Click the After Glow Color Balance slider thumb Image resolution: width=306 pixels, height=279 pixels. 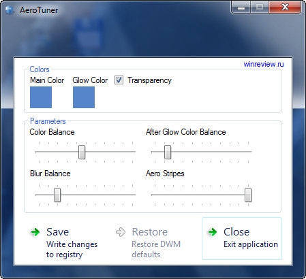pos(168,152)
